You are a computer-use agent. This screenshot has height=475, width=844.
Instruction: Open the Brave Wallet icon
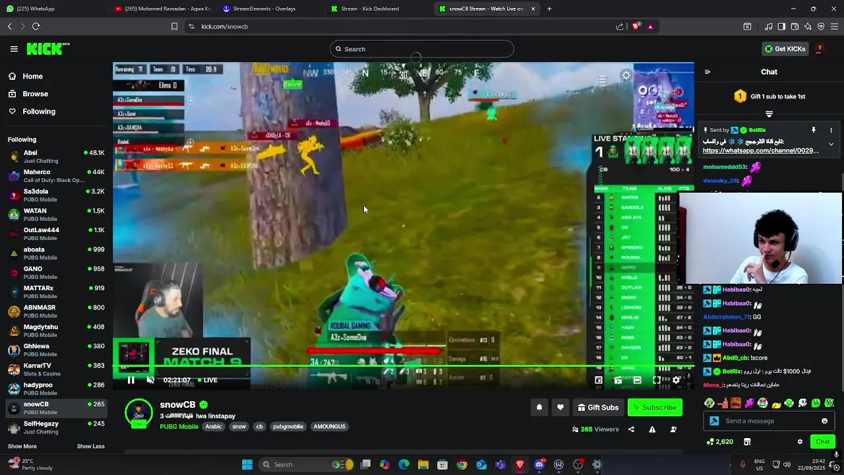pos(795,26)
